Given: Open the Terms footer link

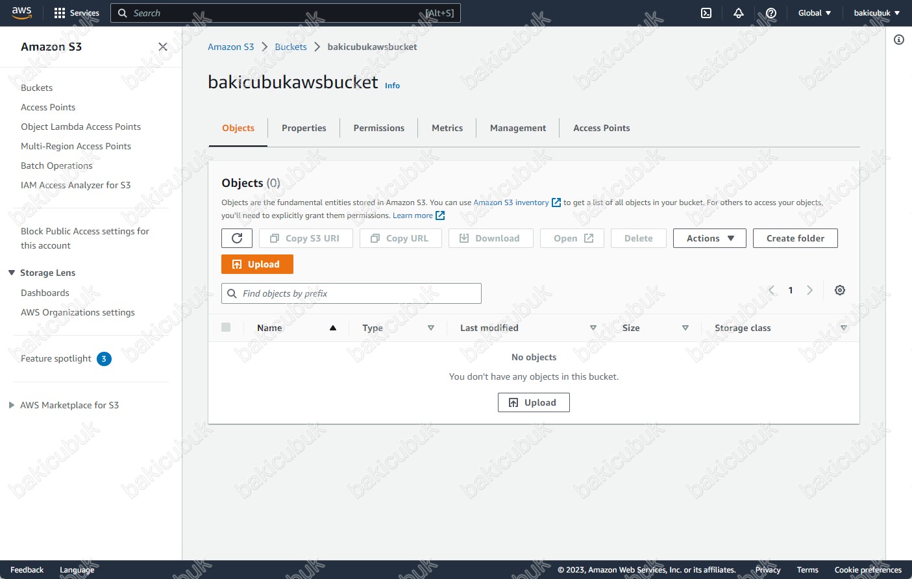Looking at the screenshot, I should 807,570.
